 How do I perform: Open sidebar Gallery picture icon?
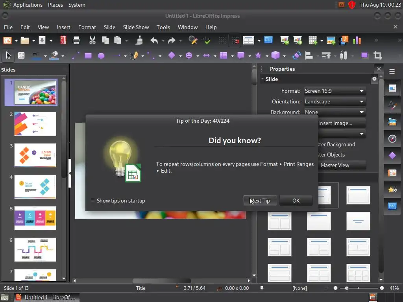(392, 122)
